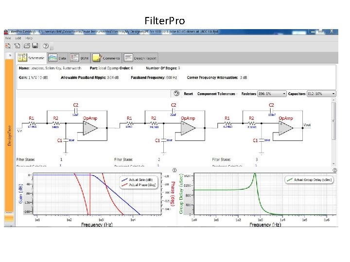Viewport: 350px width, 262px height.
Task: Expand the DesignTree panel with chevron
Action: click(x=10, y=55)
